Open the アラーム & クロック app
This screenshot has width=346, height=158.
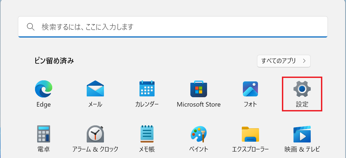(95, 134)
